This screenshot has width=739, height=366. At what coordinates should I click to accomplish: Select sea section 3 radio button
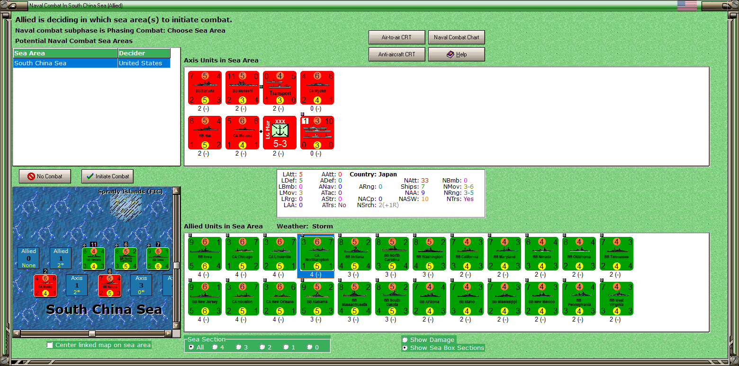coord(239,347)
